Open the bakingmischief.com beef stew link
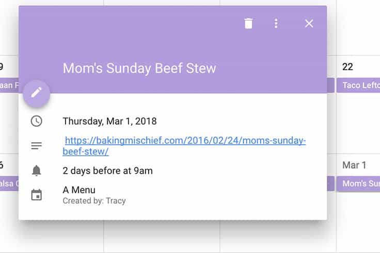Image resolution: width=380 pixels, height=253 pixels. coord(184,146)
